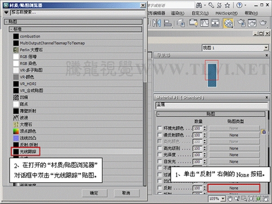Open Render Setup teapot icon

tap(241, 23)
